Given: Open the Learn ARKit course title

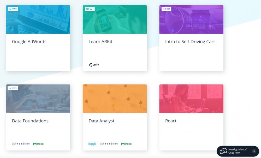Looking at the screenshot, I should coord(100,42).
